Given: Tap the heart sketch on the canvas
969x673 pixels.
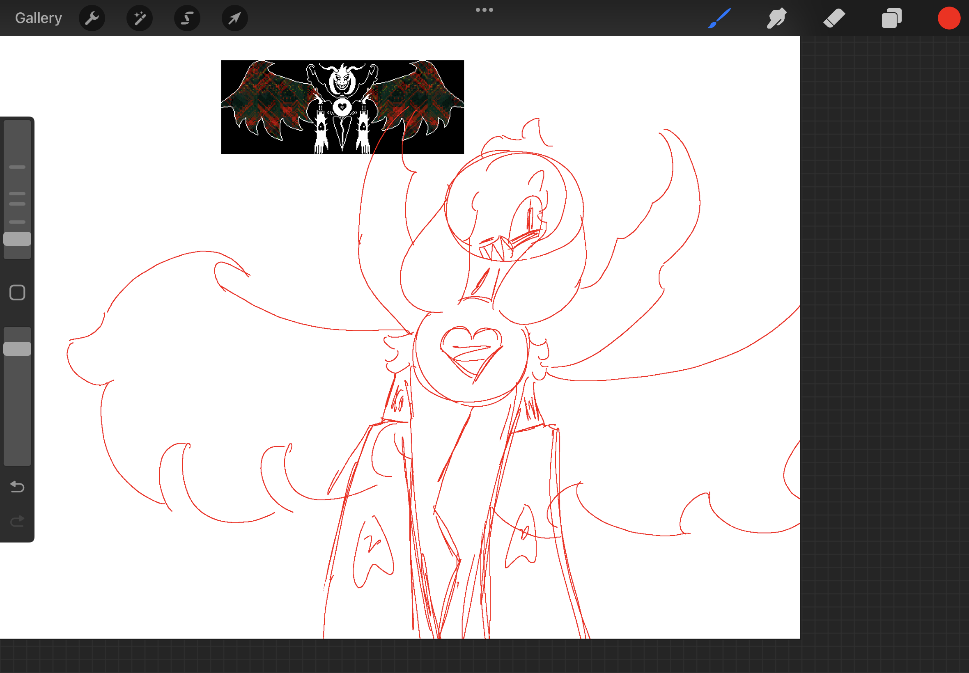Looking at the screenshot, I should (471, 349).
